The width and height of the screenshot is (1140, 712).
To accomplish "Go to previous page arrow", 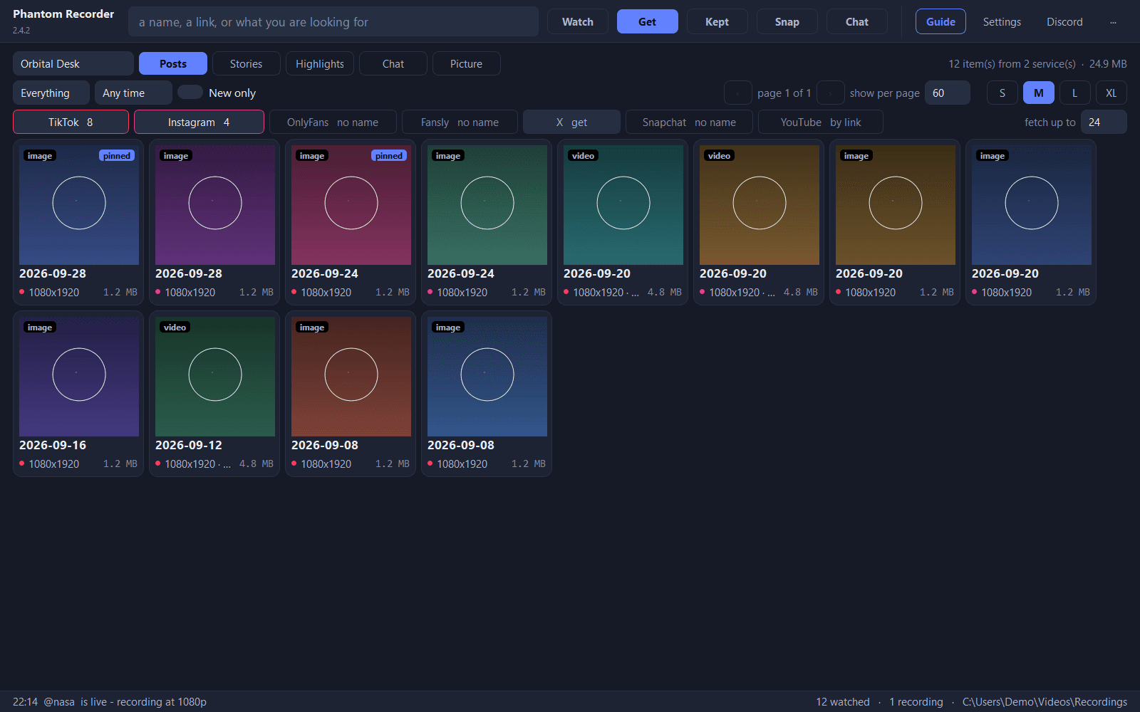I will [737, 93].
